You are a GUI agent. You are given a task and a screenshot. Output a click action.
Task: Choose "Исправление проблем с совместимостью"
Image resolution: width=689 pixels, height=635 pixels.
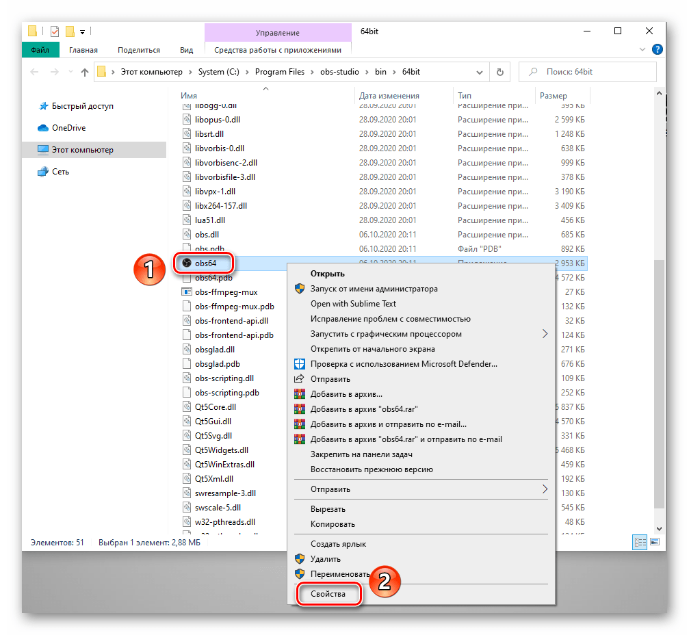(x=391, y=319)
